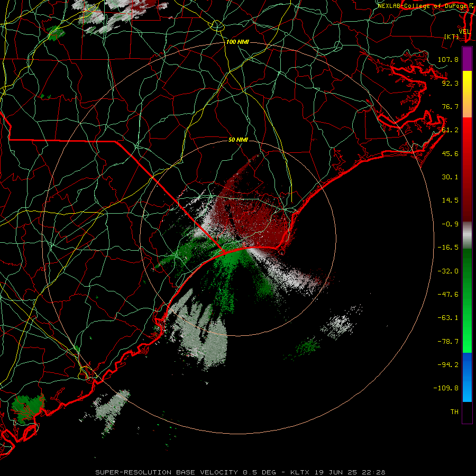Click the 50 NMI range ring label
476x476 pixels.
click(239, 140)
